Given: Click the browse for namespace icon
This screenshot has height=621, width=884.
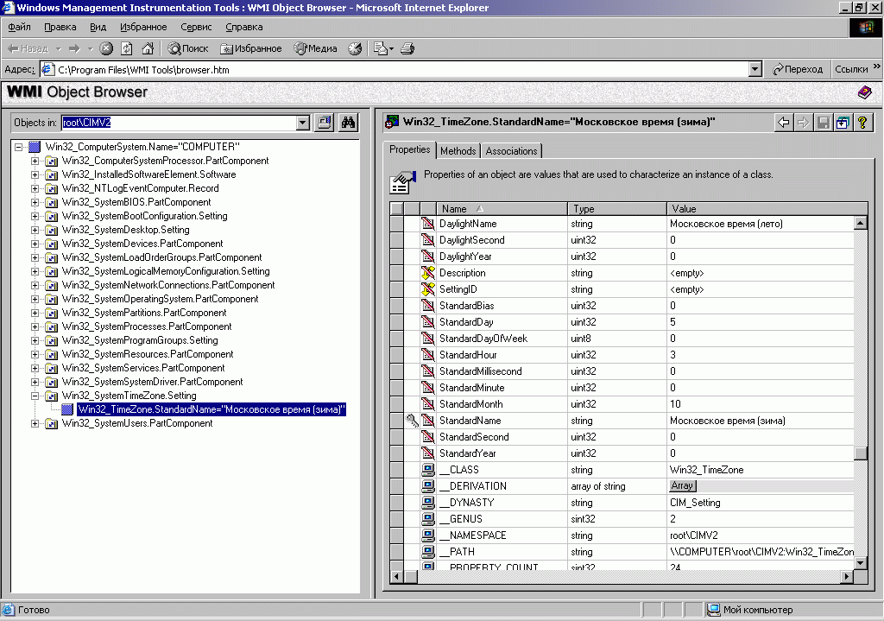Looking at the screenshot, I should pyautogui.click(x=325, y=123).
